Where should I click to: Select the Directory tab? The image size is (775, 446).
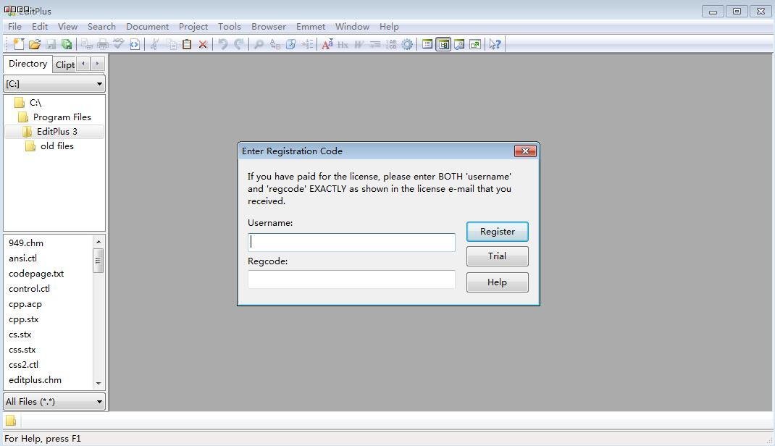28,64
